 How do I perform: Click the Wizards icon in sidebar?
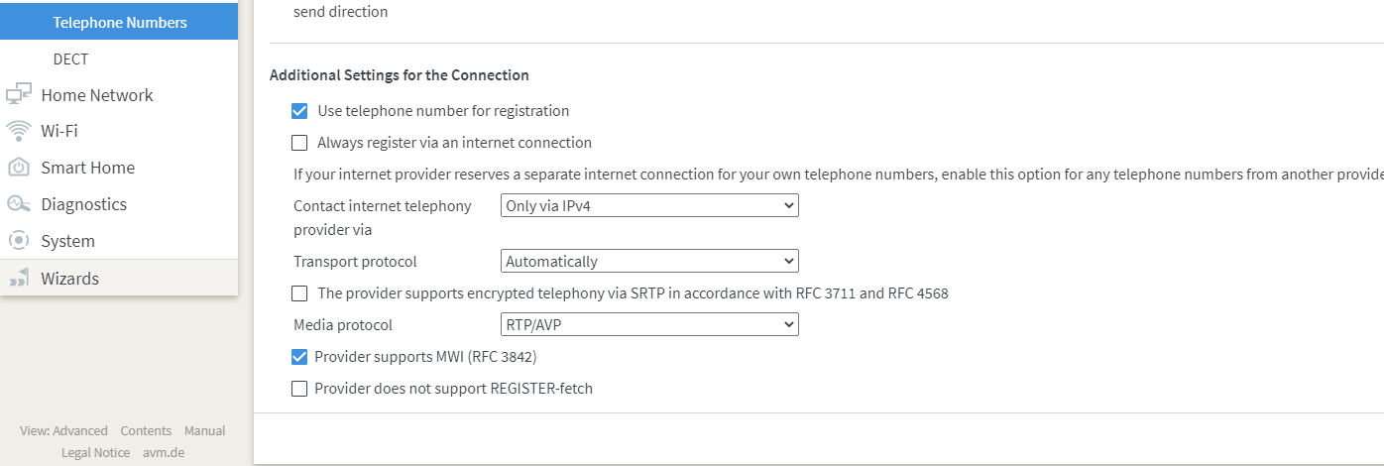pos(18,279)
